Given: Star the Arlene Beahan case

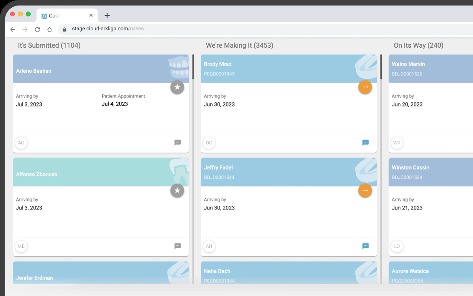Looking at the screenshot, I should click(177, 87).
